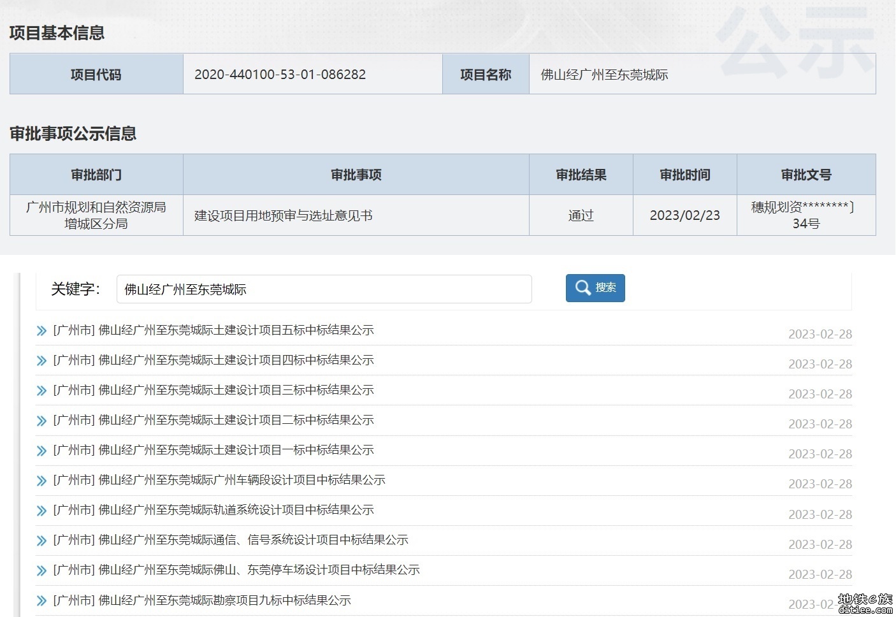Viewport: 896px width, 617px height.
Task: Open 土建设计项目四标中标结果公示 link
Action: point(213,360)
